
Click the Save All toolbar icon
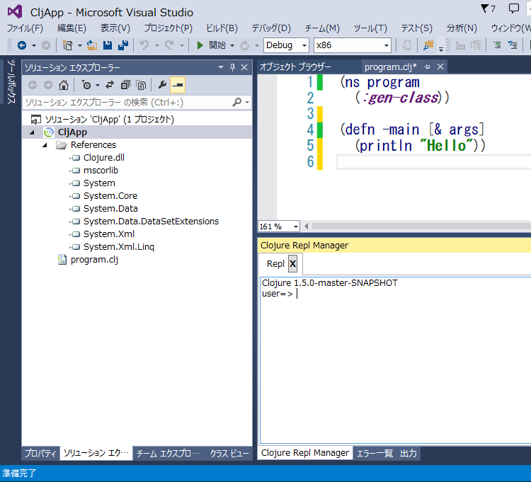click(123, 45)
